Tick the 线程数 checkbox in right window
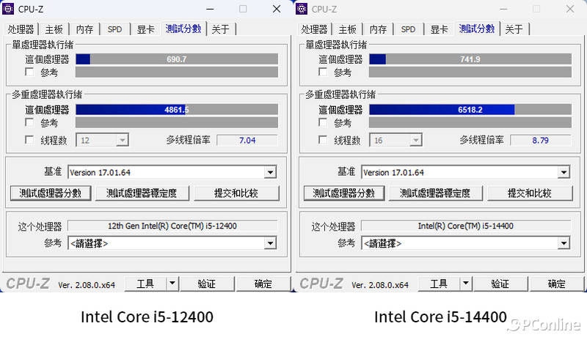 [323, 140]
